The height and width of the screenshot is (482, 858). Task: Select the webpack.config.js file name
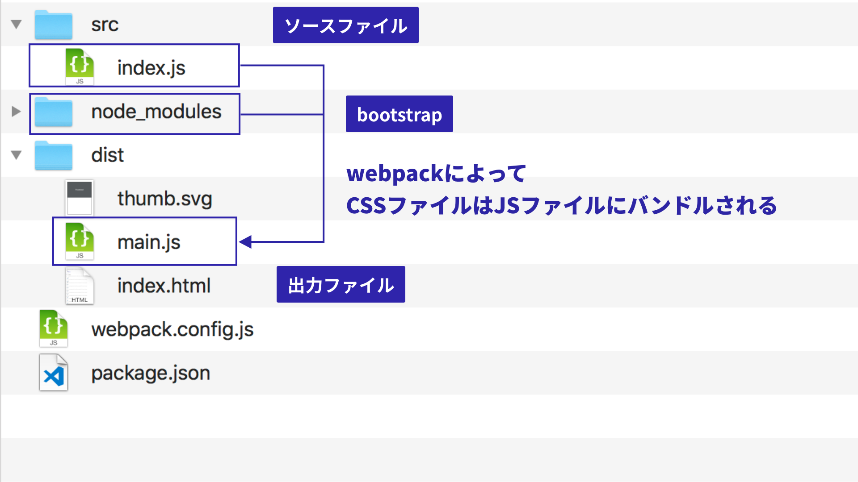click(172, 329)
